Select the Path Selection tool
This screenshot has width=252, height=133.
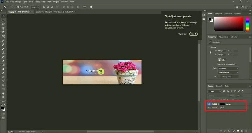click(3, 85)
